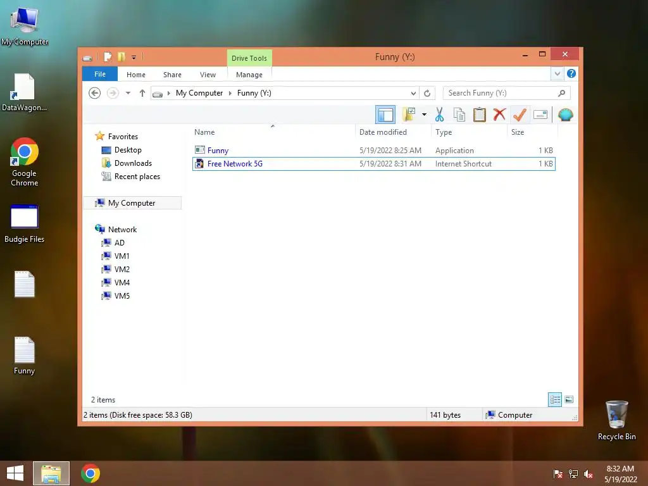The height and width of the screenshot is (486, 648).
Task: Sort by the Type column header
Action: point(469,132)
